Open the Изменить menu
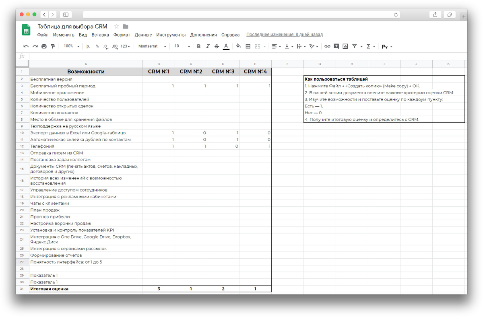The height and width of the screenshot is (317, 483). coord(64,35)
